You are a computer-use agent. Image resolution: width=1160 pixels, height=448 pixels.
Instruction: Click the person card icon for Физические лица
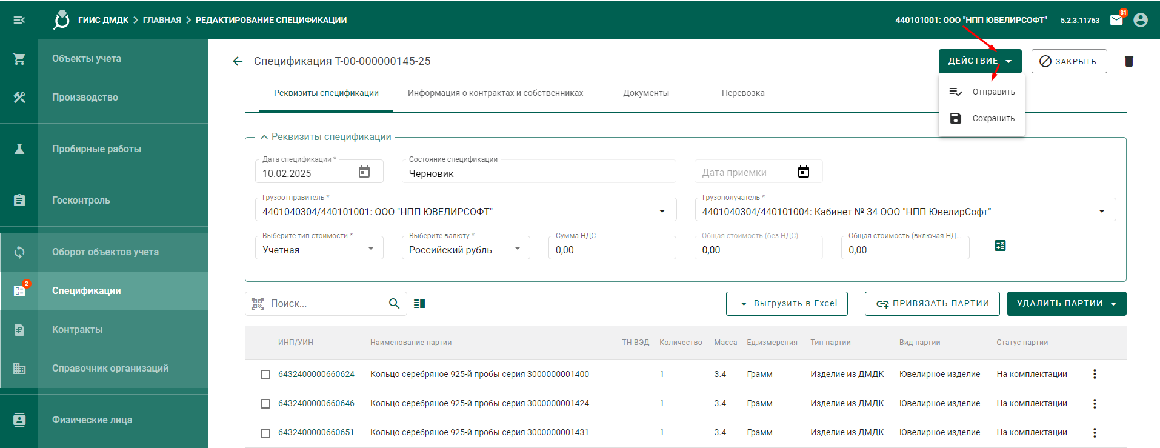pos(19,420)
